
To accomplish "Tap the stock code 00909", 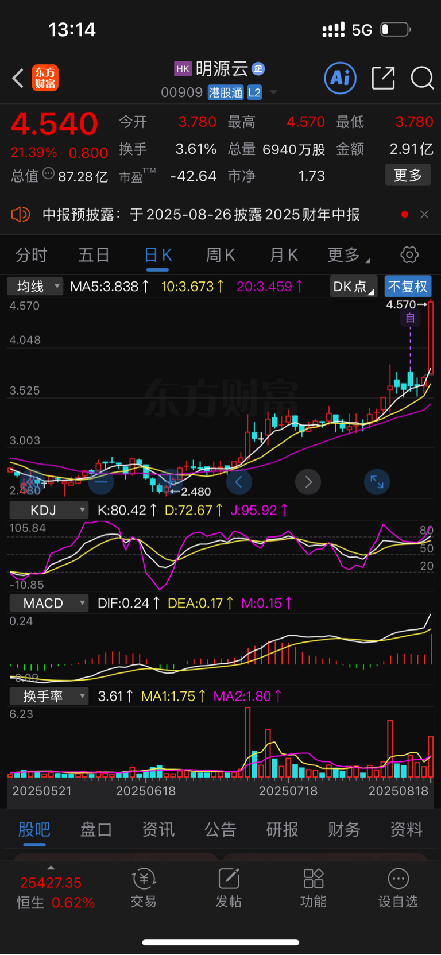I will (181, 92).
